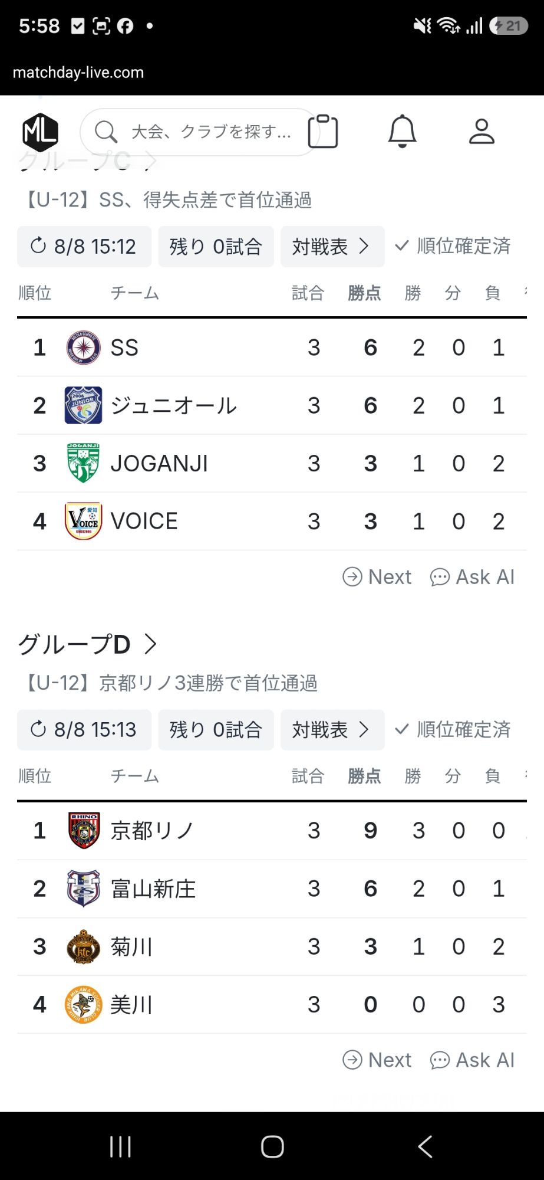This screenshot has width=544, height=1180.
Task: Tap Next under Group C table
Action: coord(377,577)
